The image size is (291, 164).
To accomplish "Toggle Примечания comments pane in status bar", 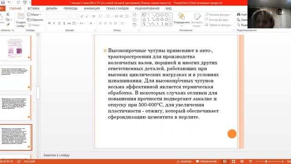I will (206, 161).
